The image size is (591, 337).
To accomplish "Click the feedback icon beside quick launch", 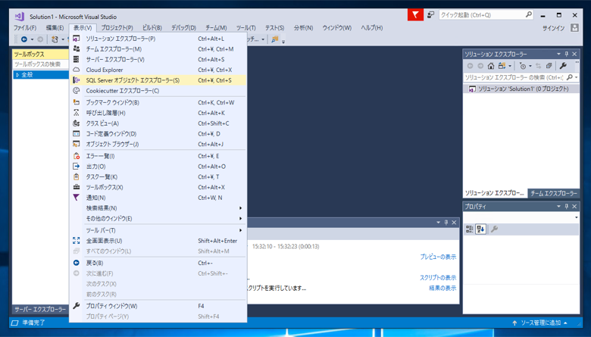I will click(430, 14).
